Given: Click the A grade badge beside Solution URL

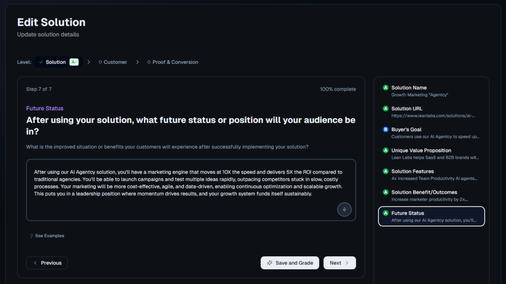Looking at the screenshot, I should click(x=386, y=109).
